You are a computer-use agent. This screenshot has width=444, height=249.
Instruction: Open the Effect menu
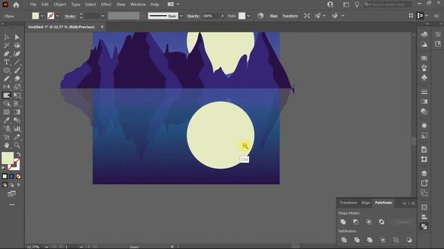coord(106,4)
